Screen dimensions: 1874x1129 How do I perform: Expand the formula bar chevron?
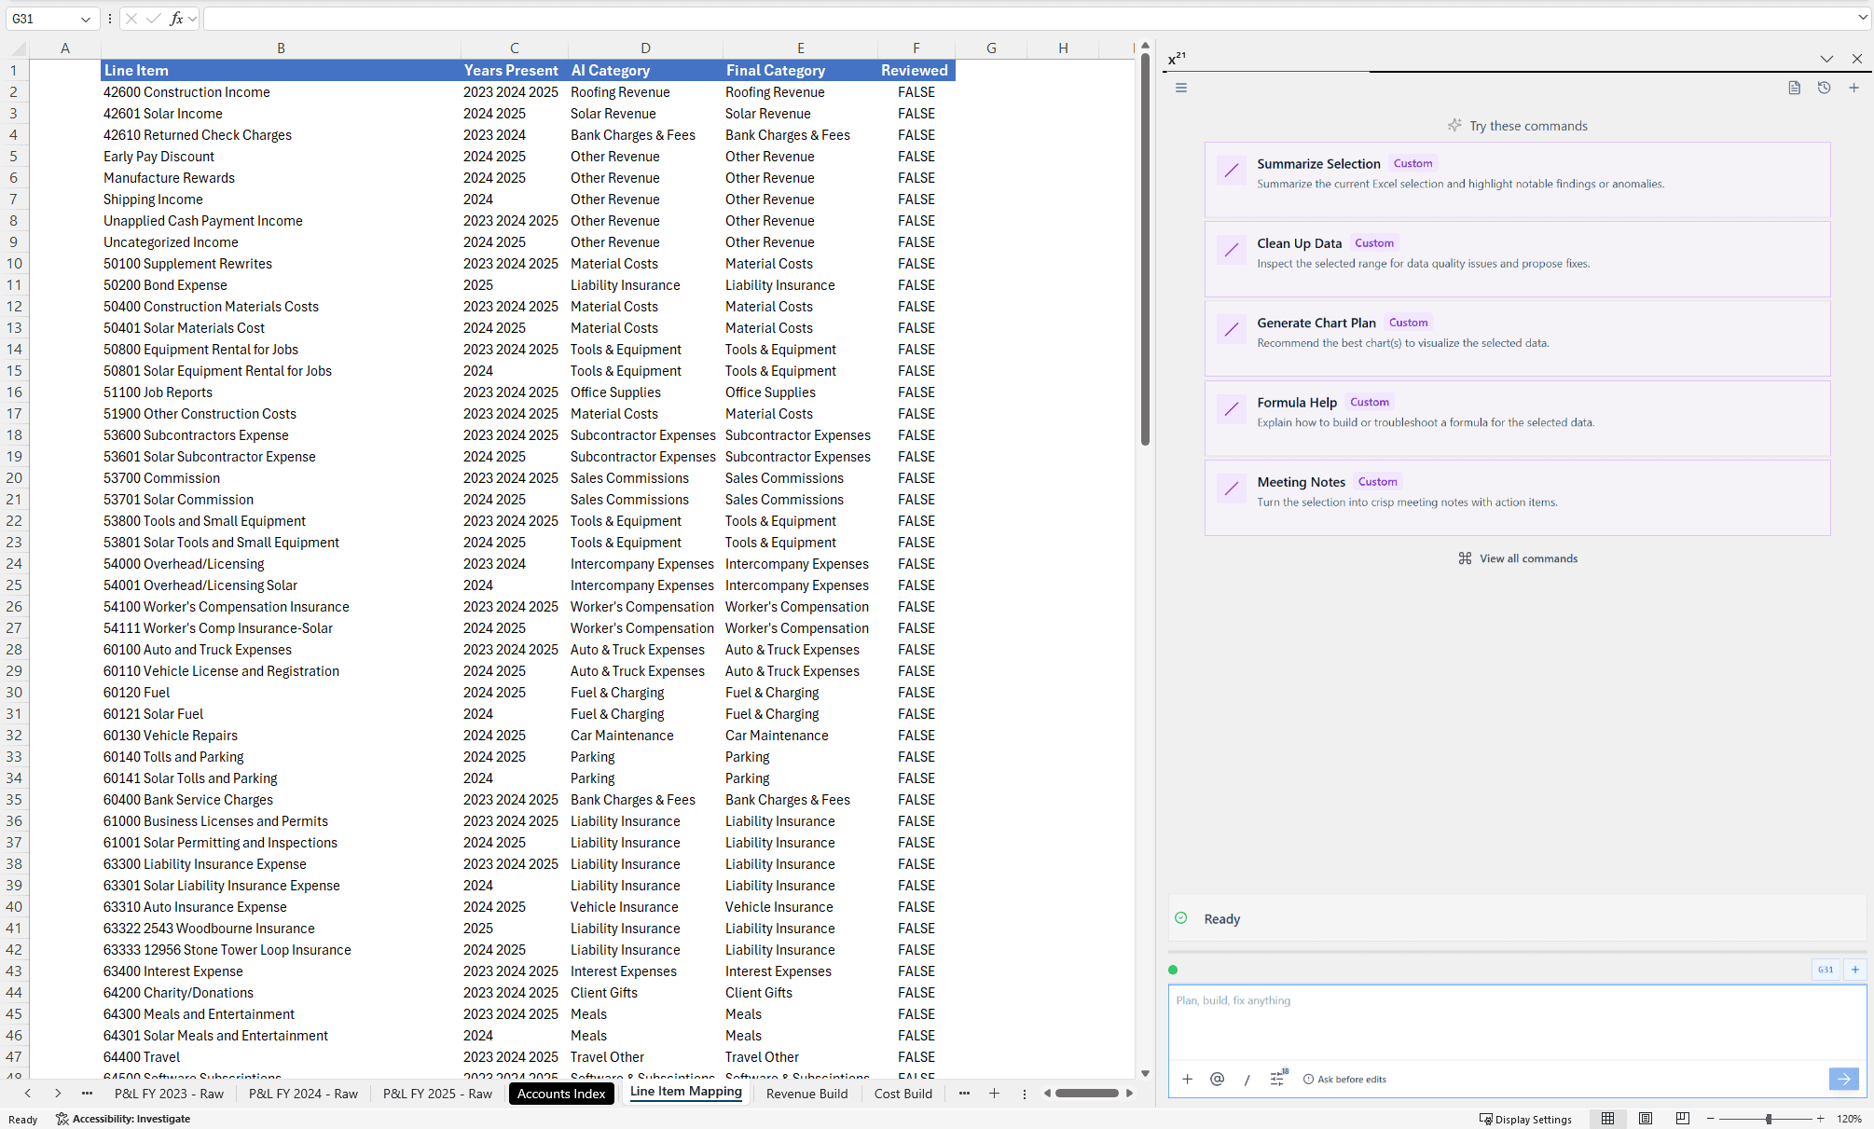coord(1862,18)
